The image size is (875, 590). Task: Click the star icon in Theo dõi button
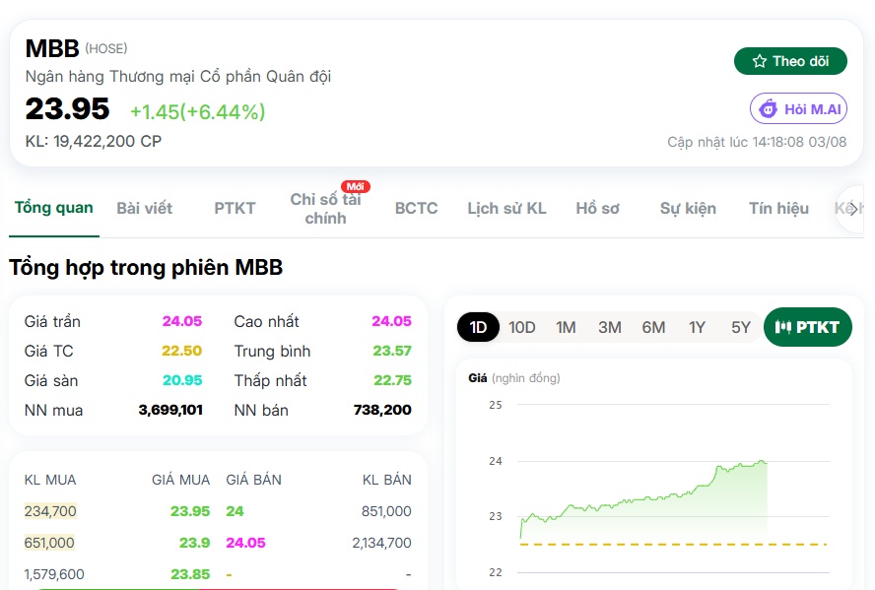pos(759,61)
